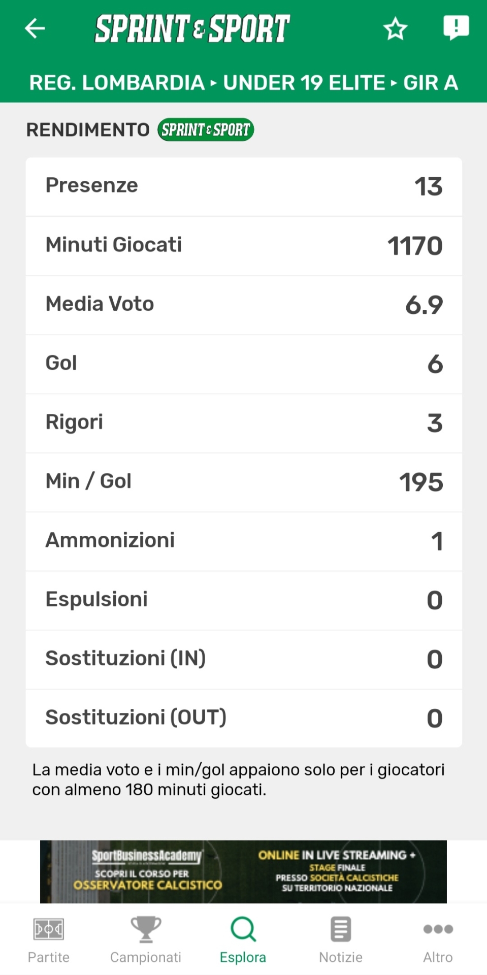Open the report feedback speech bubble icon
The height and width of the screenshot is (975, 487).
pos(456,27)
